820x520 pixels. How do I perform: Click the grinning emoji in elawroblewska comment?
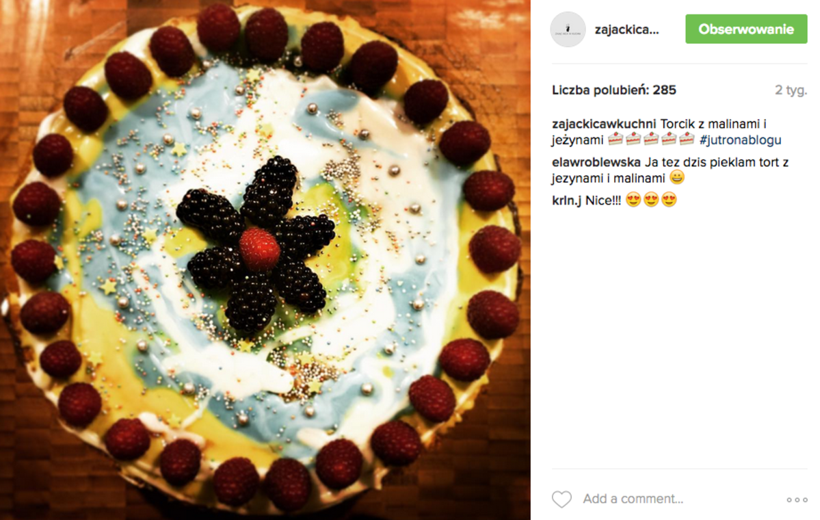[x=677, y=178]
